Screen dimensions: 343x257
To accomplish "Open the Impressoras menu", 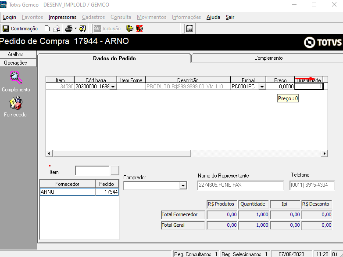I will pos(62,17).
